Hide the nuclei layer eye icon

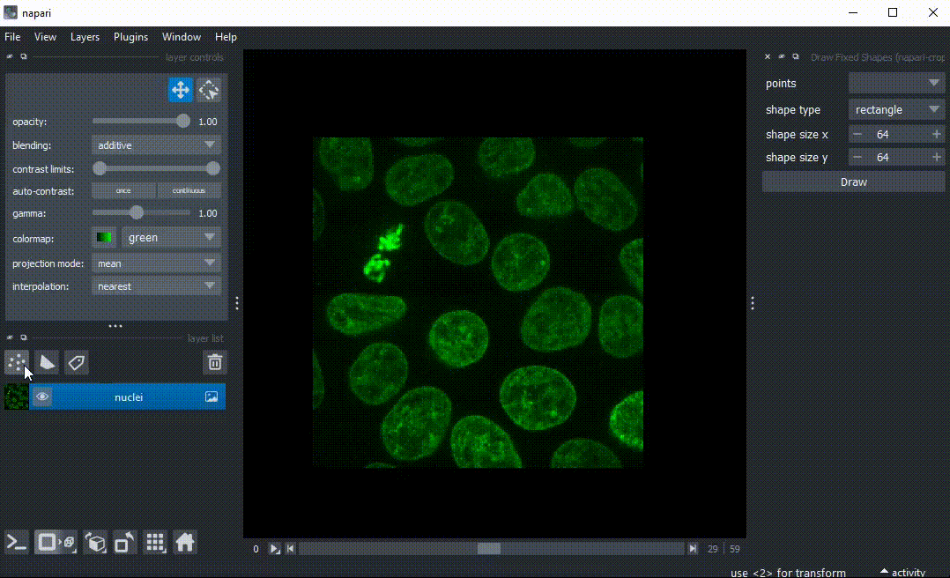coord(41,397)
